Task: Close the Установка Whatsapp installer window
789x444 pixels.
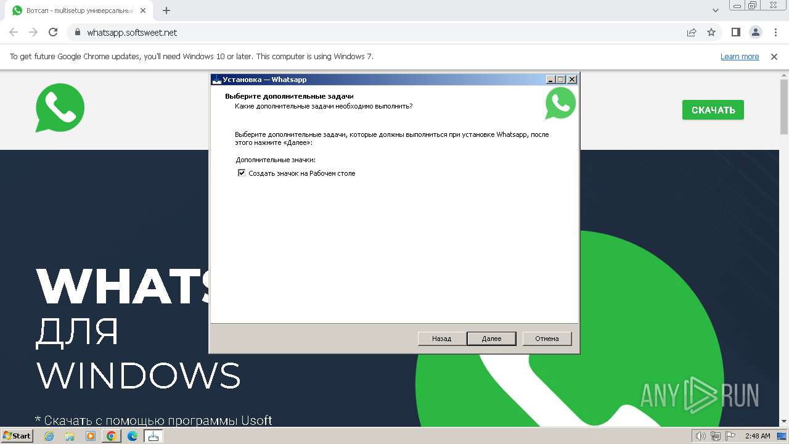Action: click(572, 79)
